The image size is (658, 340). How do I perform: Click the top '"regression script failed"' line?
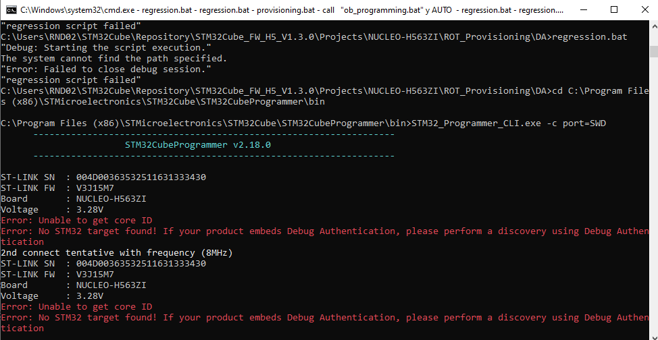click(71, 26)
